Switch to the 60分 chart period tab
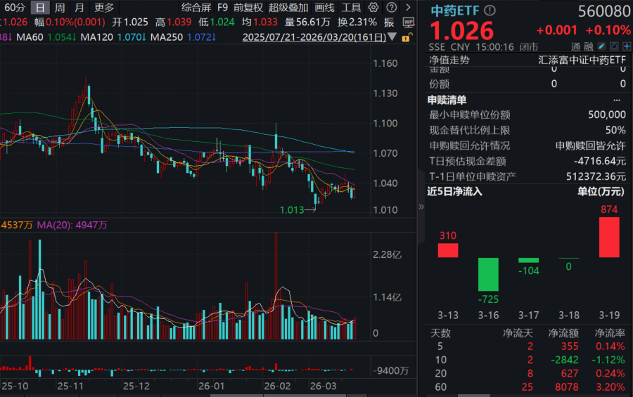Image resolution: width=633 pixels, height=397 pixels. (15, 8)
